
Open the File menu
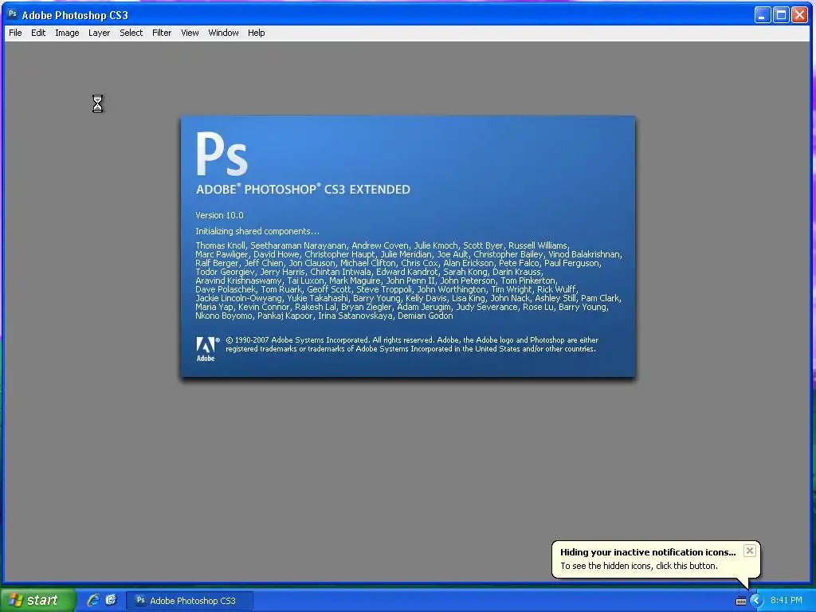coord(15,33)
